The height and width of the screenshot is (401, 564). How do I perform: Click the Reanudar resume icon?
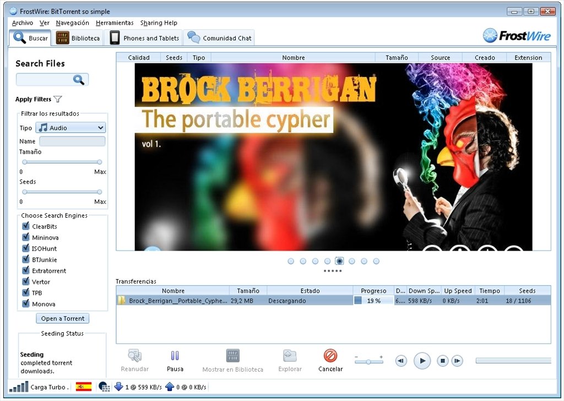(x=135, y=356)
